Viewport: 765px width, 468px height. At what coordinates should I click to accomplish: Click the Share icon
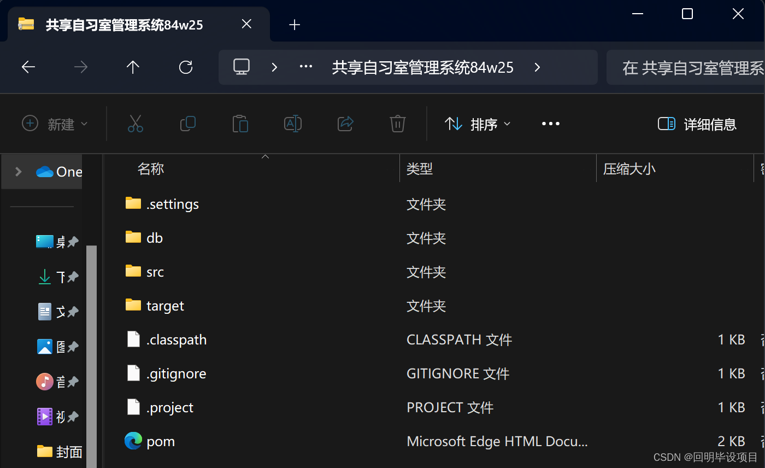tap(345, 124)
